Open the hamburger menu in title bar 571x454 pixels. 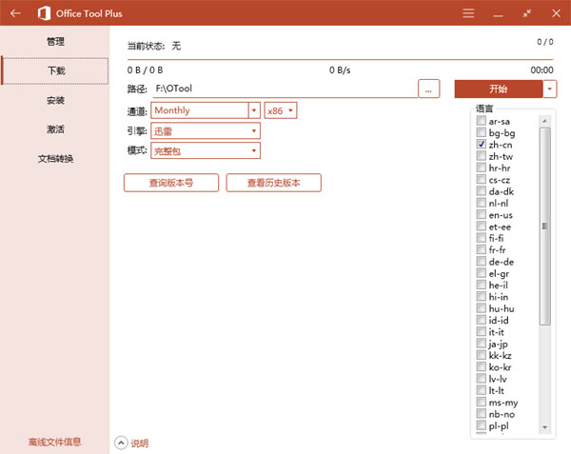pyautogui.click(x=468, y=13)
